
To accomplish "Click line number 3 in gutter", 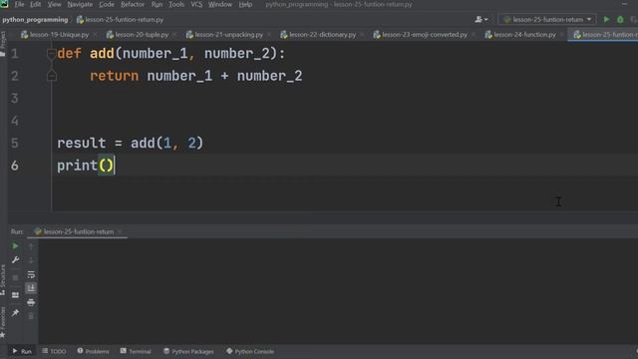I will click(x=15, y=99).
